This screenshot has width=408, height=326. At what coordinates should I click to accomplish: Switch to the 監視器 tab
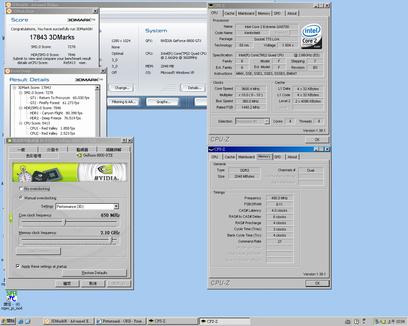pyautogui.click(x=82, y=149)
